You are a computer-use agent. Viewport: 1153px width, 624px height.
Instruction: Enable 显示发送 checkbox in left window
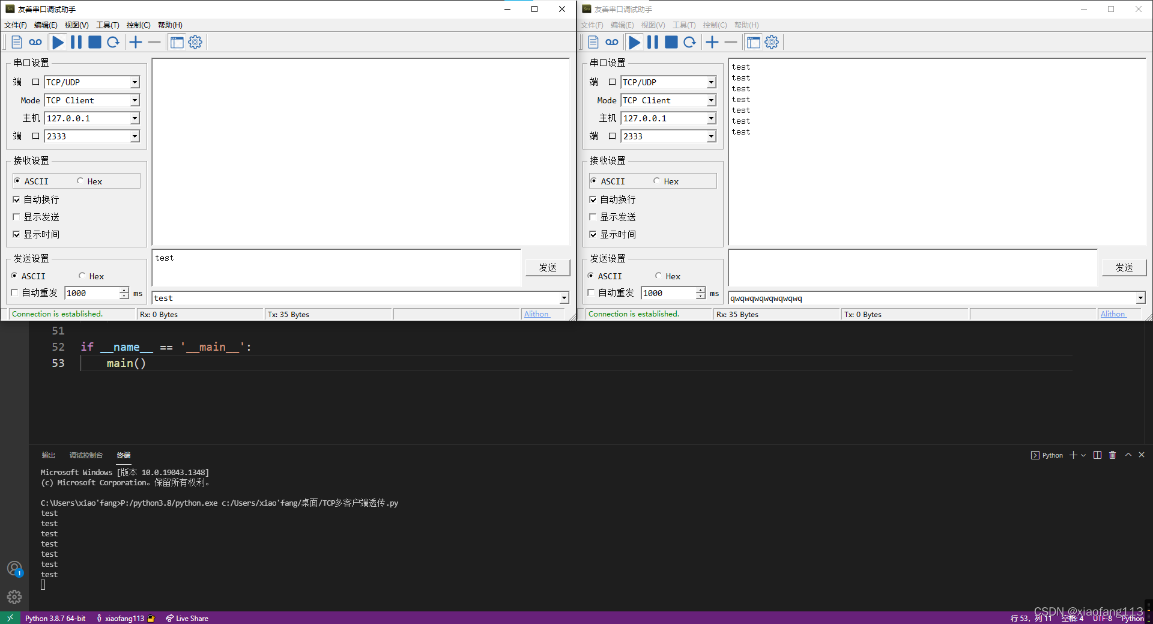coord(16,217)
